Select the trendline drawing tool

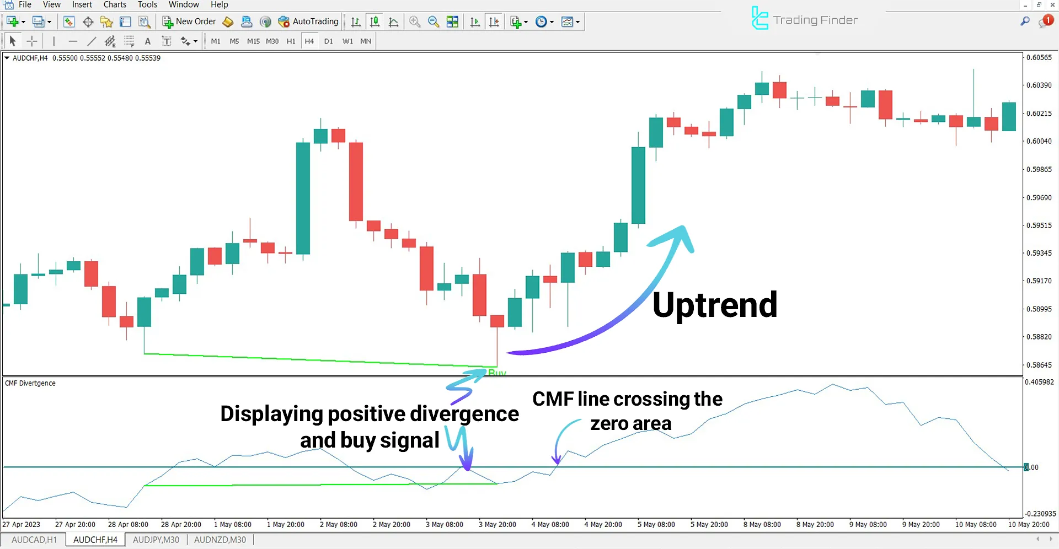click(91, 41)
